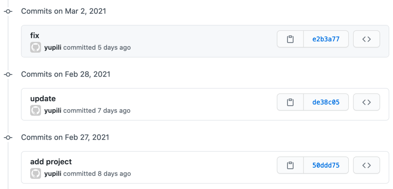Visit yupili profile from the fix commit
This screenshot has height=189, width=393.
(53, 48)
